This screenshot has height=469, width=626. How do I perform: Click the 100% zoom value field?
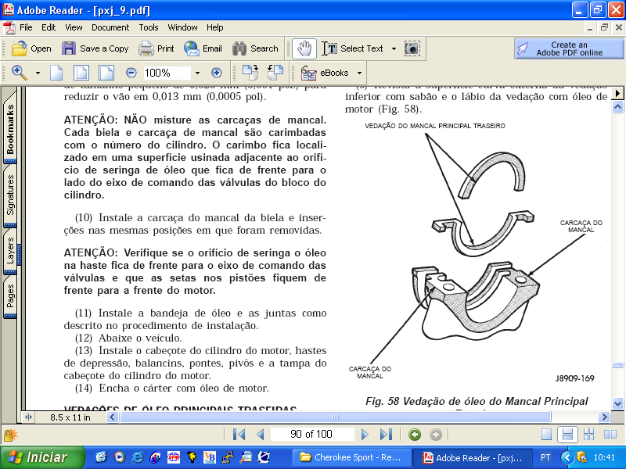click(x=167, y=73)
